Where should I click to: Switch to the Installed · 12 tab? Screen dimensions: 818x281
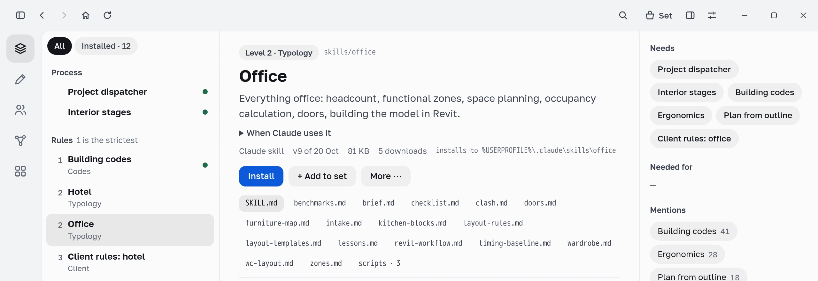(x=106, y=46)
